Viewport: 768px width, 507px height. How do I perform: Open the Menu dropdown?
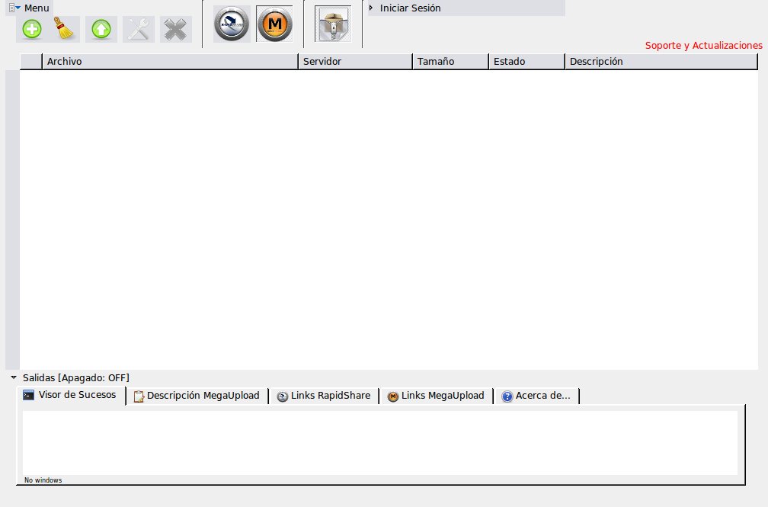point(30,8)
